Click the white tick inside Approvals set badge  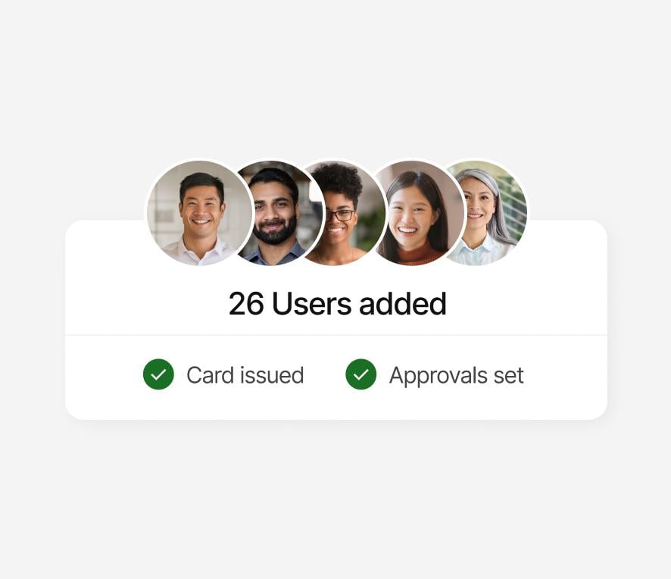(360, 374)
